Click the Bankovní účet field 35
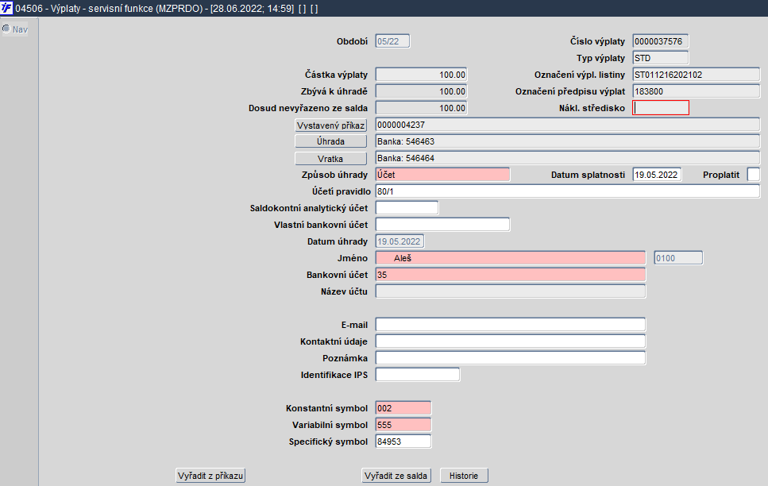 point(511,274)
